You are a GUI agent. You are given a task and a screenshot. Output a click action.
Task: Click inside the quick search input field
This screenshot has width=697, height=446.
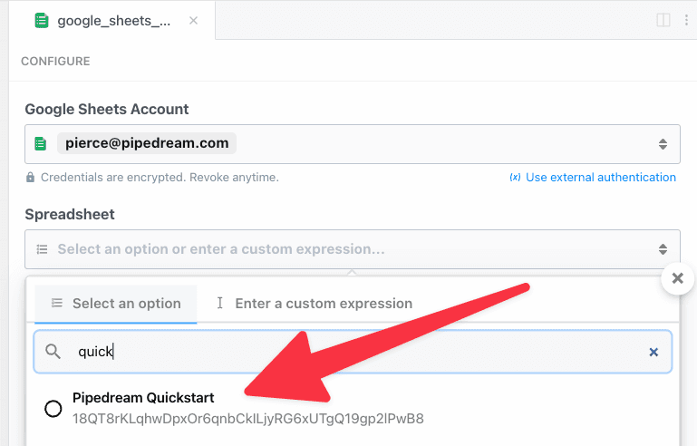click(353, 352)
